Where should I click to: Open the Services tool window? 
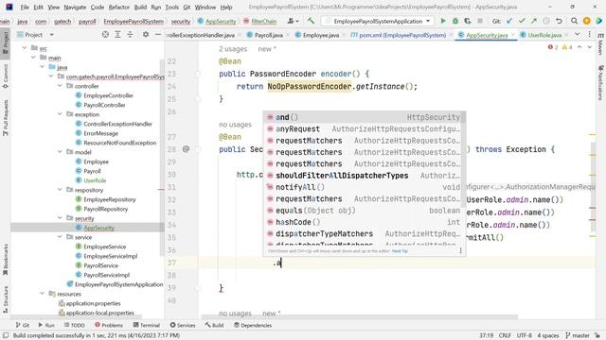point(183,325)
